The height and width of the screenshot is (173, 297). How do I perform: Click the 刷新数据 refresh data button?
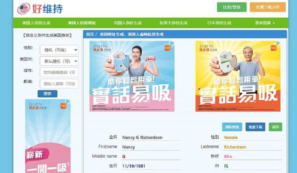pos(232,127)
